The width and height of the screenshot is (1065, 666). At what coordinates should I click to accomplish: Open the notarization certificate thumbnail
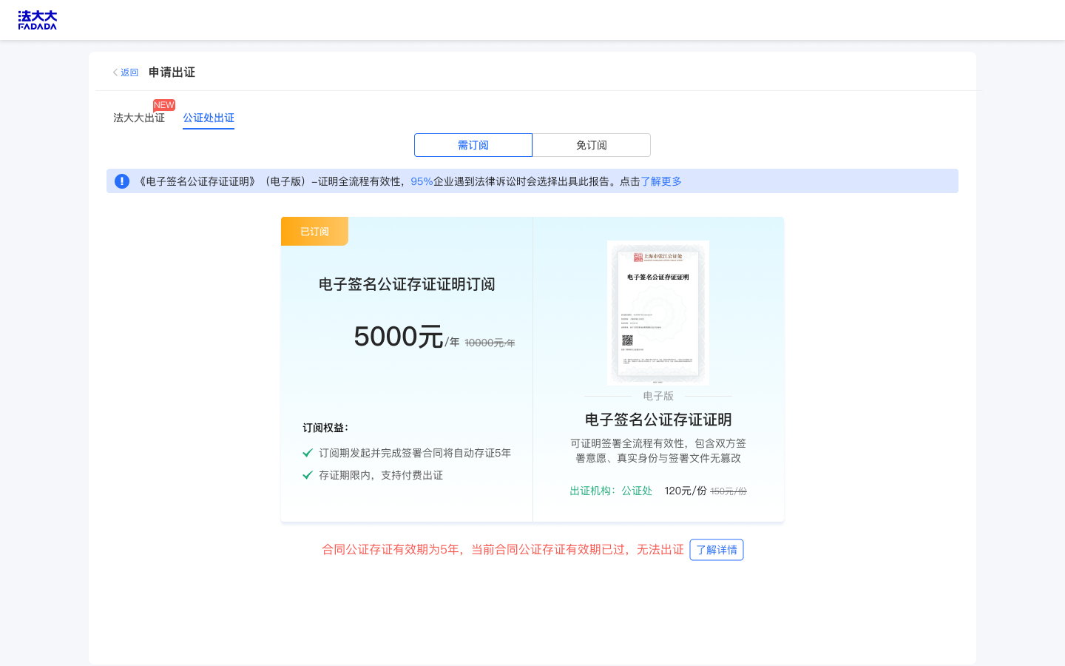click(658, 312)
